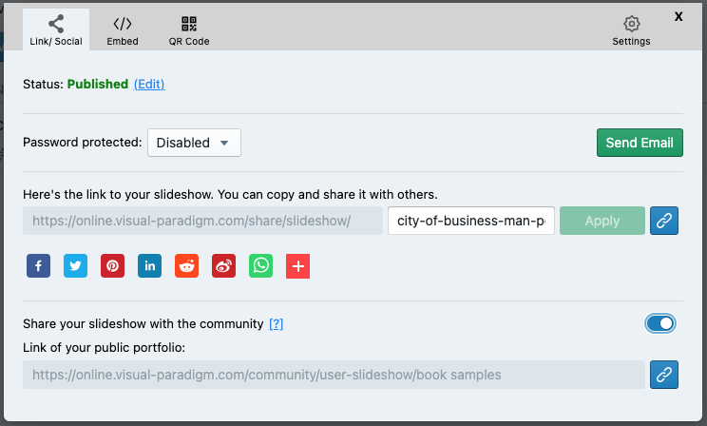Screen dimensions: 707x426
Task: Share slideshow via WhatsApp
Action: 260,266
